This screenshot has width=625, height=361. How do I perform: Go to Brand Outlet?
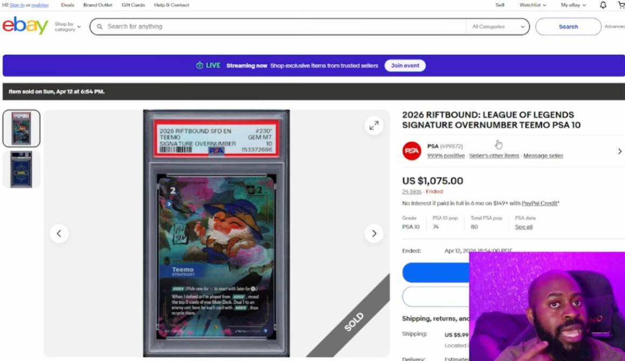pyautogui.click(x=97, y=5)
